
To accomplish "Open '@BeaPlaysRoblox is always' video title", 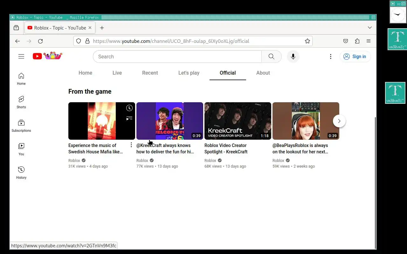I will click(x=300, y=149).
